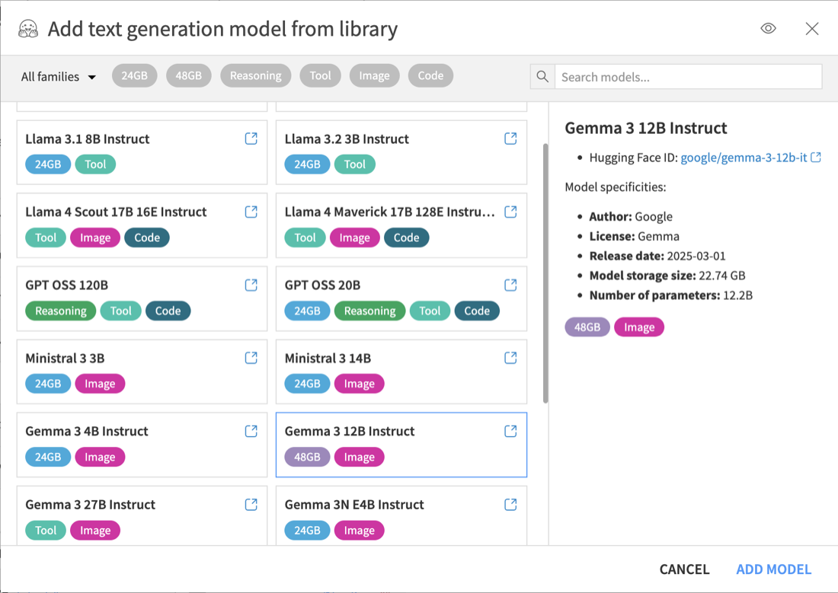Open Ministral 3 14B external link icon
The width and height of the screenshot is (838, 593).
click(x=510, y=358)
